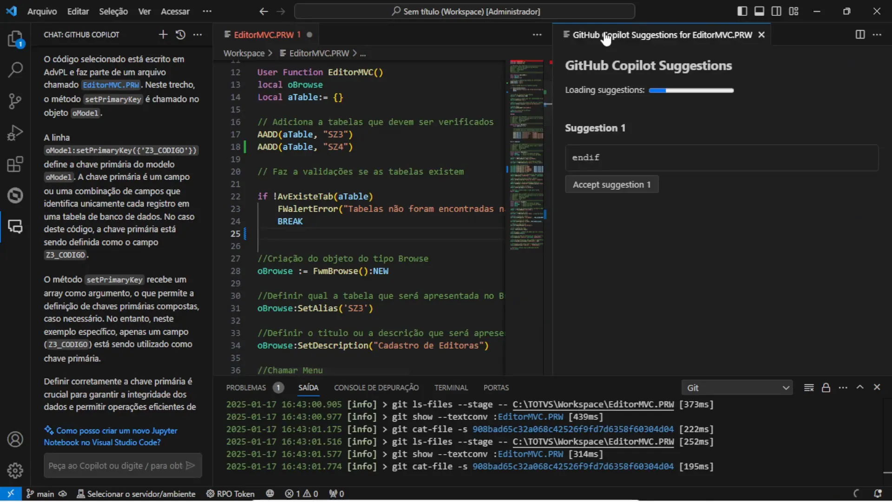Open Run and Debug view
The height and width of the screenshot is (502, 892).
point(15,133)
